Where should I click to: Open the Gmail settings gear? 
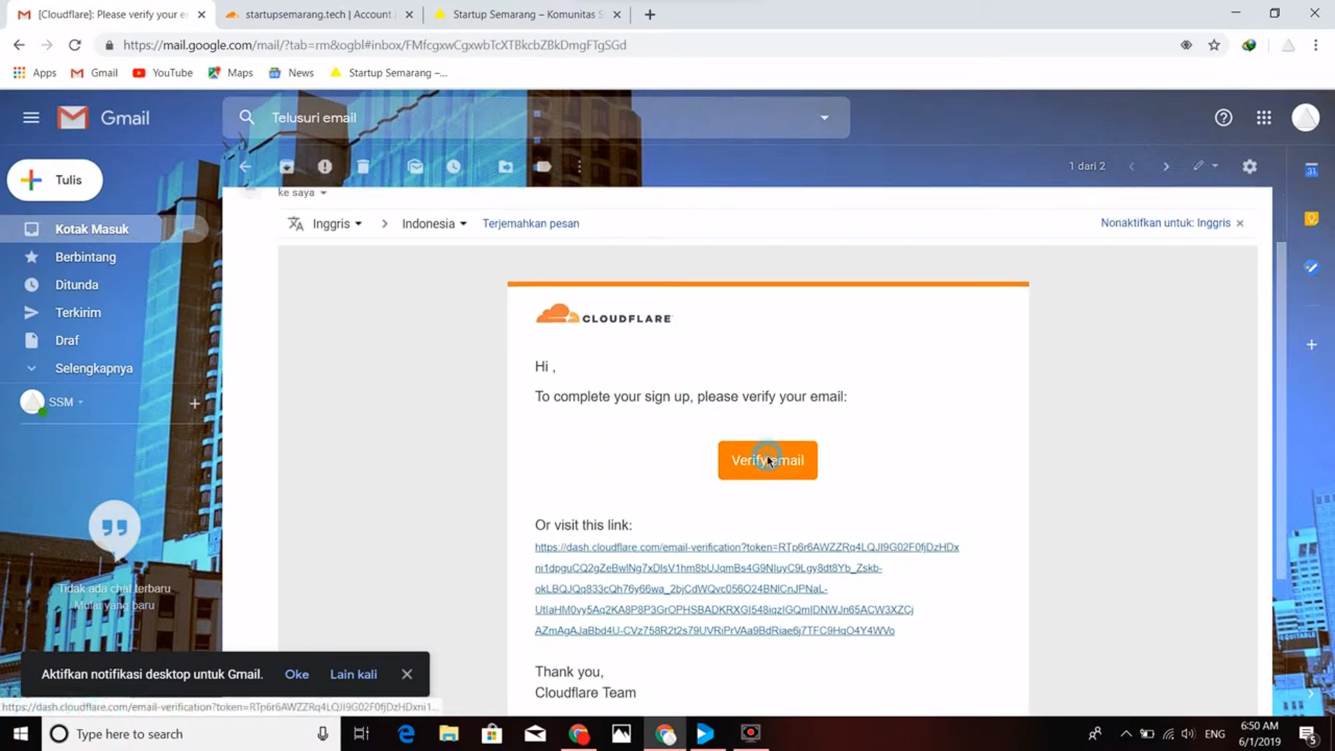1249,166
